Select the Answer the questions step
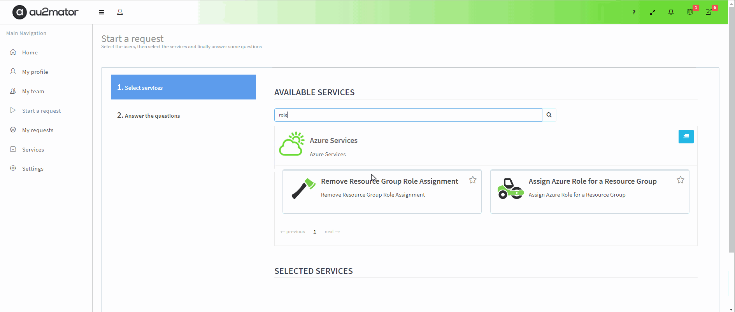This screenshot has height=312, width=735. pos(152,116)
